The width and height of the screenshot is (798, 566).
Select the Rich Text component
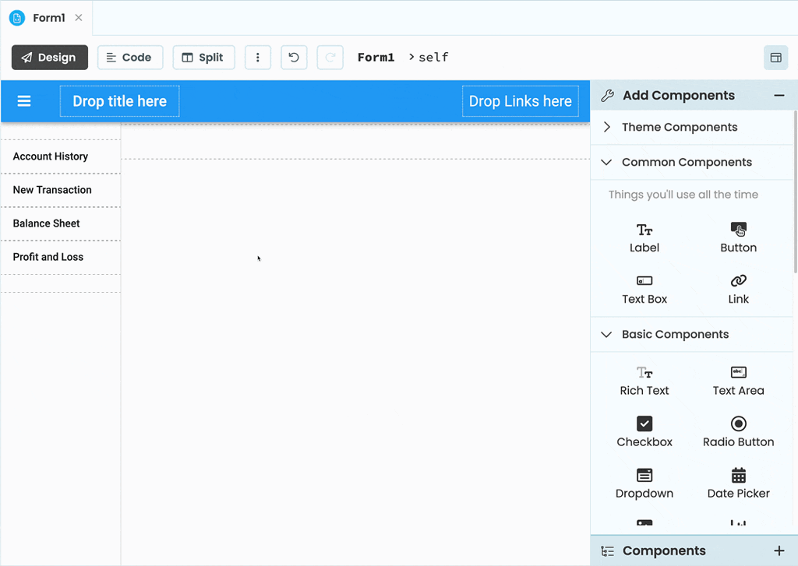644,374
